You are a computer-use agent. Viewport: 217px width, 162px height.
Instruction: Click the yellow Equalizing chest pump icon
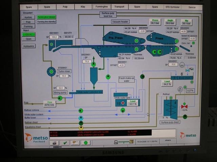[x=81, y=128]
